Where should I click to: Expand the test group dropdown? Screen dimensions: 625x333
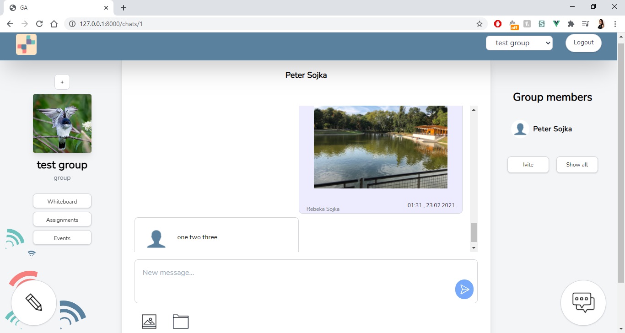pos(519,43)
